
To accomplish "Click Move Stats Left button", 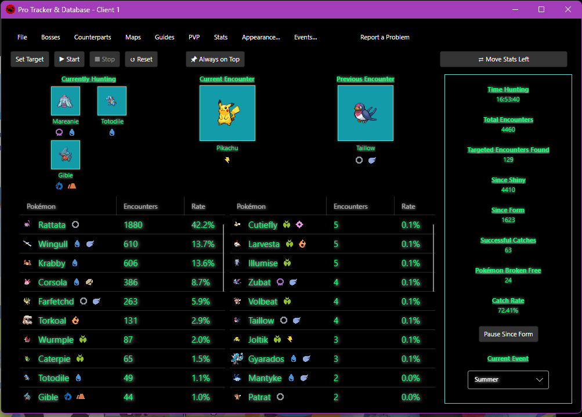I will point(503,59).
